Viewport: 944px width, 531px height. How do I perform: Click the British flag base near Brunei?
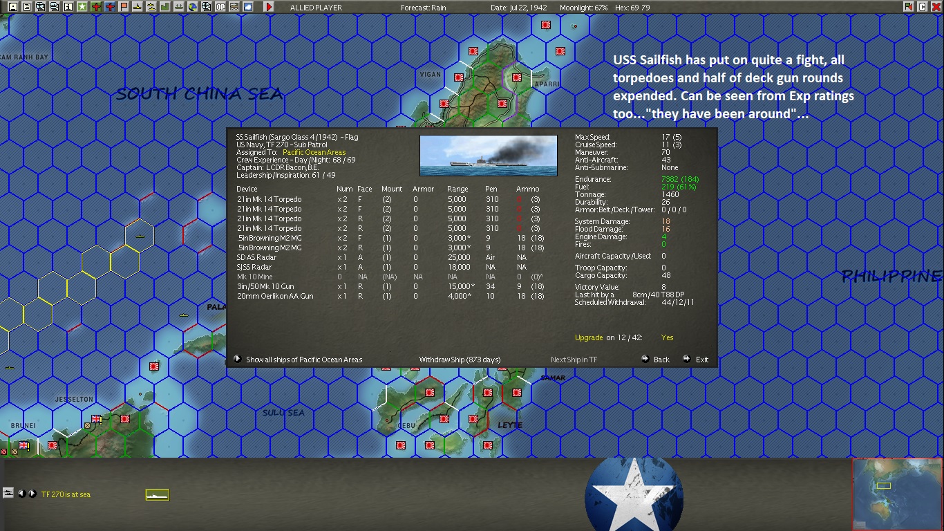point(23,446)
